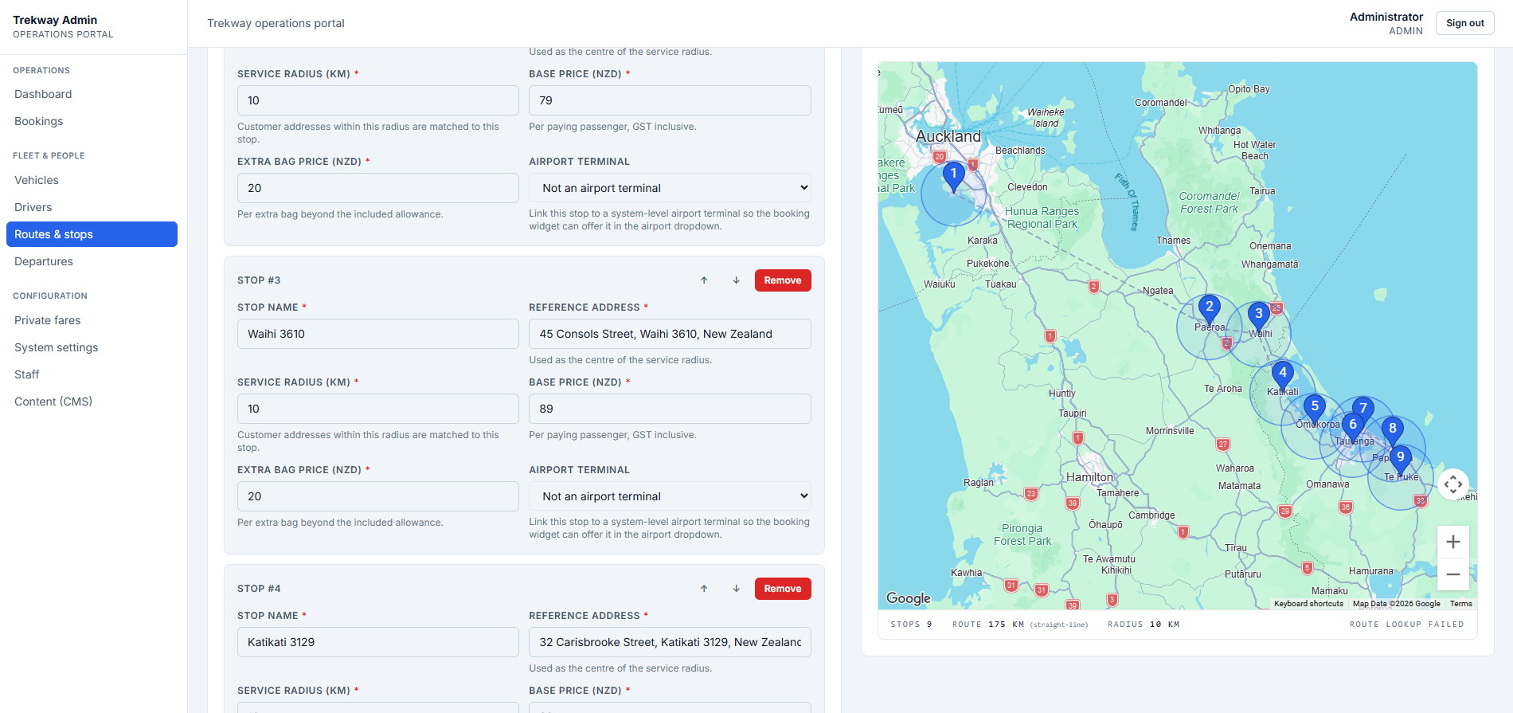Edit base price field showing 79
1513x713 pixels.
[x=670, y=100]
